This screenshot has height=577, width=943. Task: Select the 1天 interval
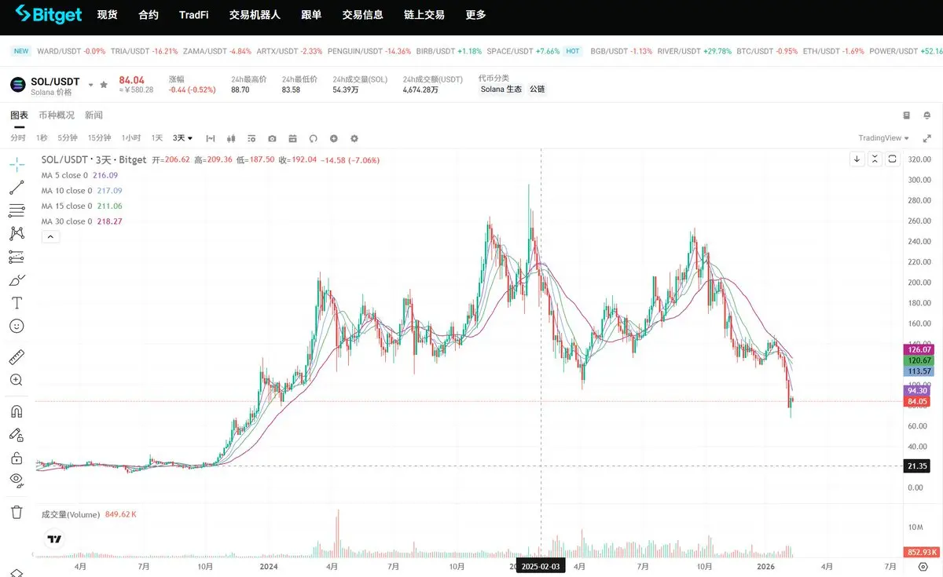pyautogui.click(x=157, y=138)
